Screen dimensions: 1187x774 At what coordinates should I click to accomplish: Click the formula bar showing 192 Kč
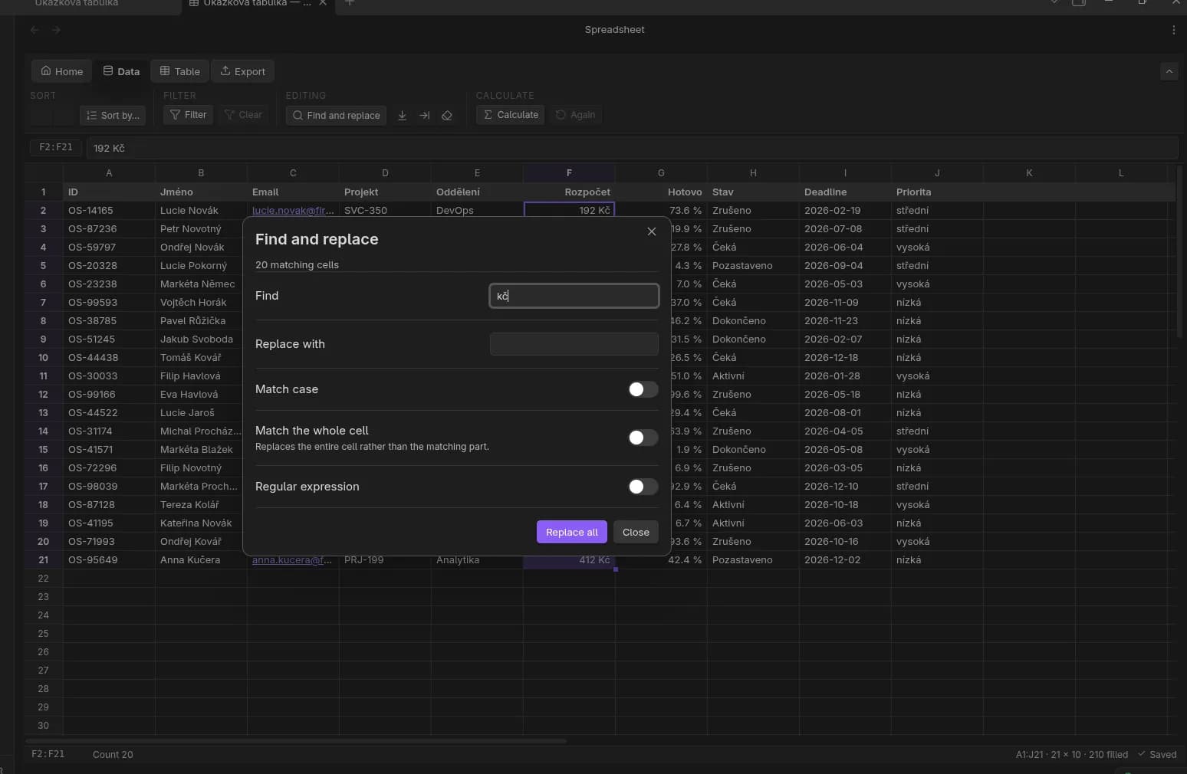pos(632,148)
